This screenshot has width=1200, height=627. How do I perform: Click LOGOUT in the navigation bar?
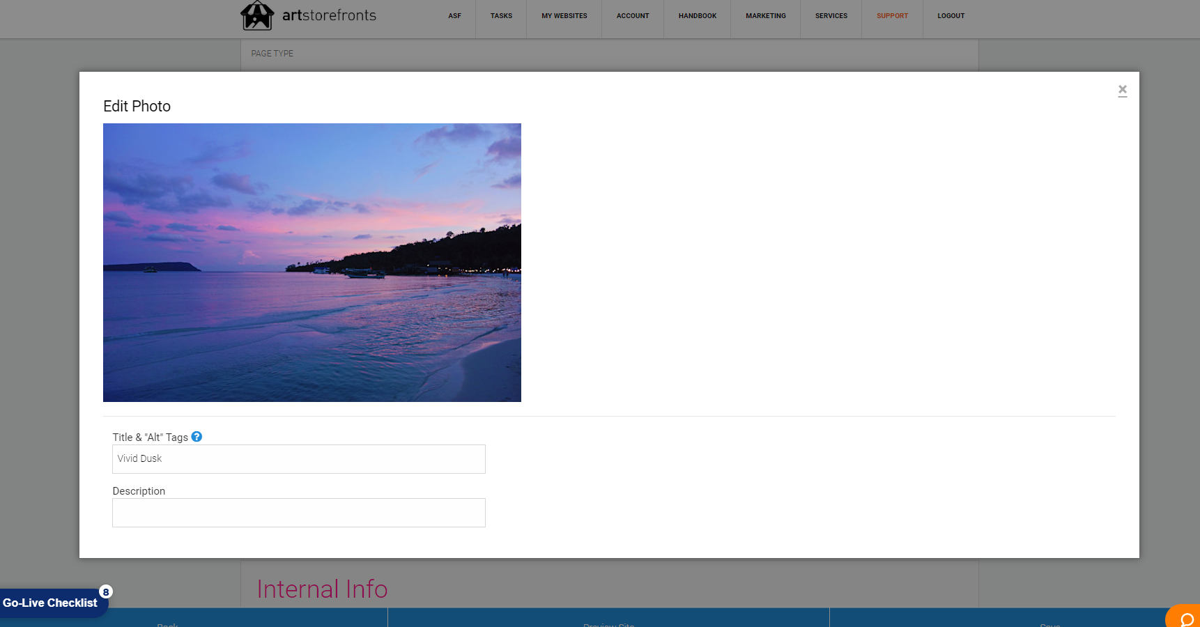[x=951, y=15]
